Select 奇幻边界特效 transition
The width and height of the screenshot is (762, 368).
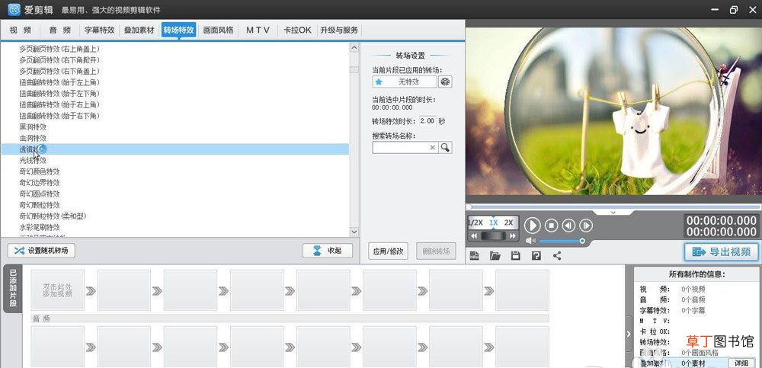40,182
